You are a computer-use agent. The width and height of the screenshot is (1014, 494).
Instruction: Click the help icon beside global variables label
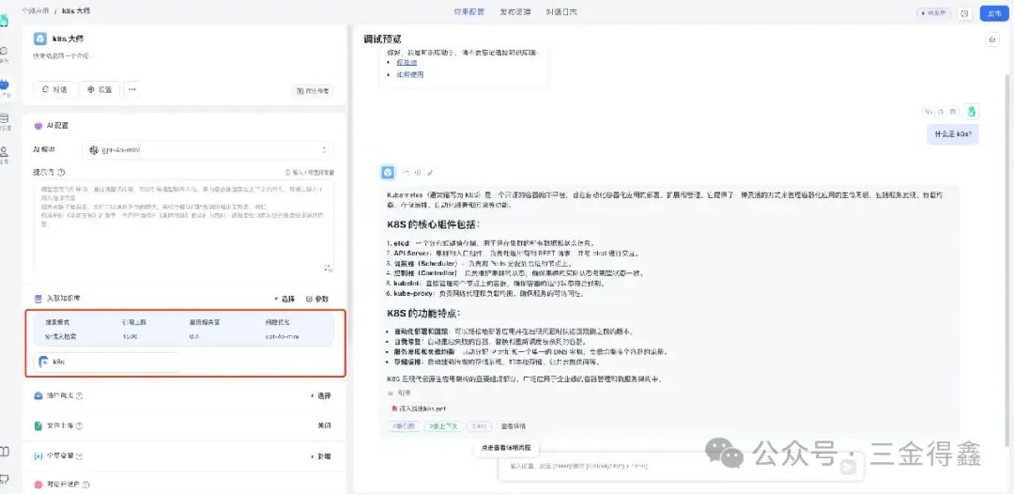click(79, 456)
